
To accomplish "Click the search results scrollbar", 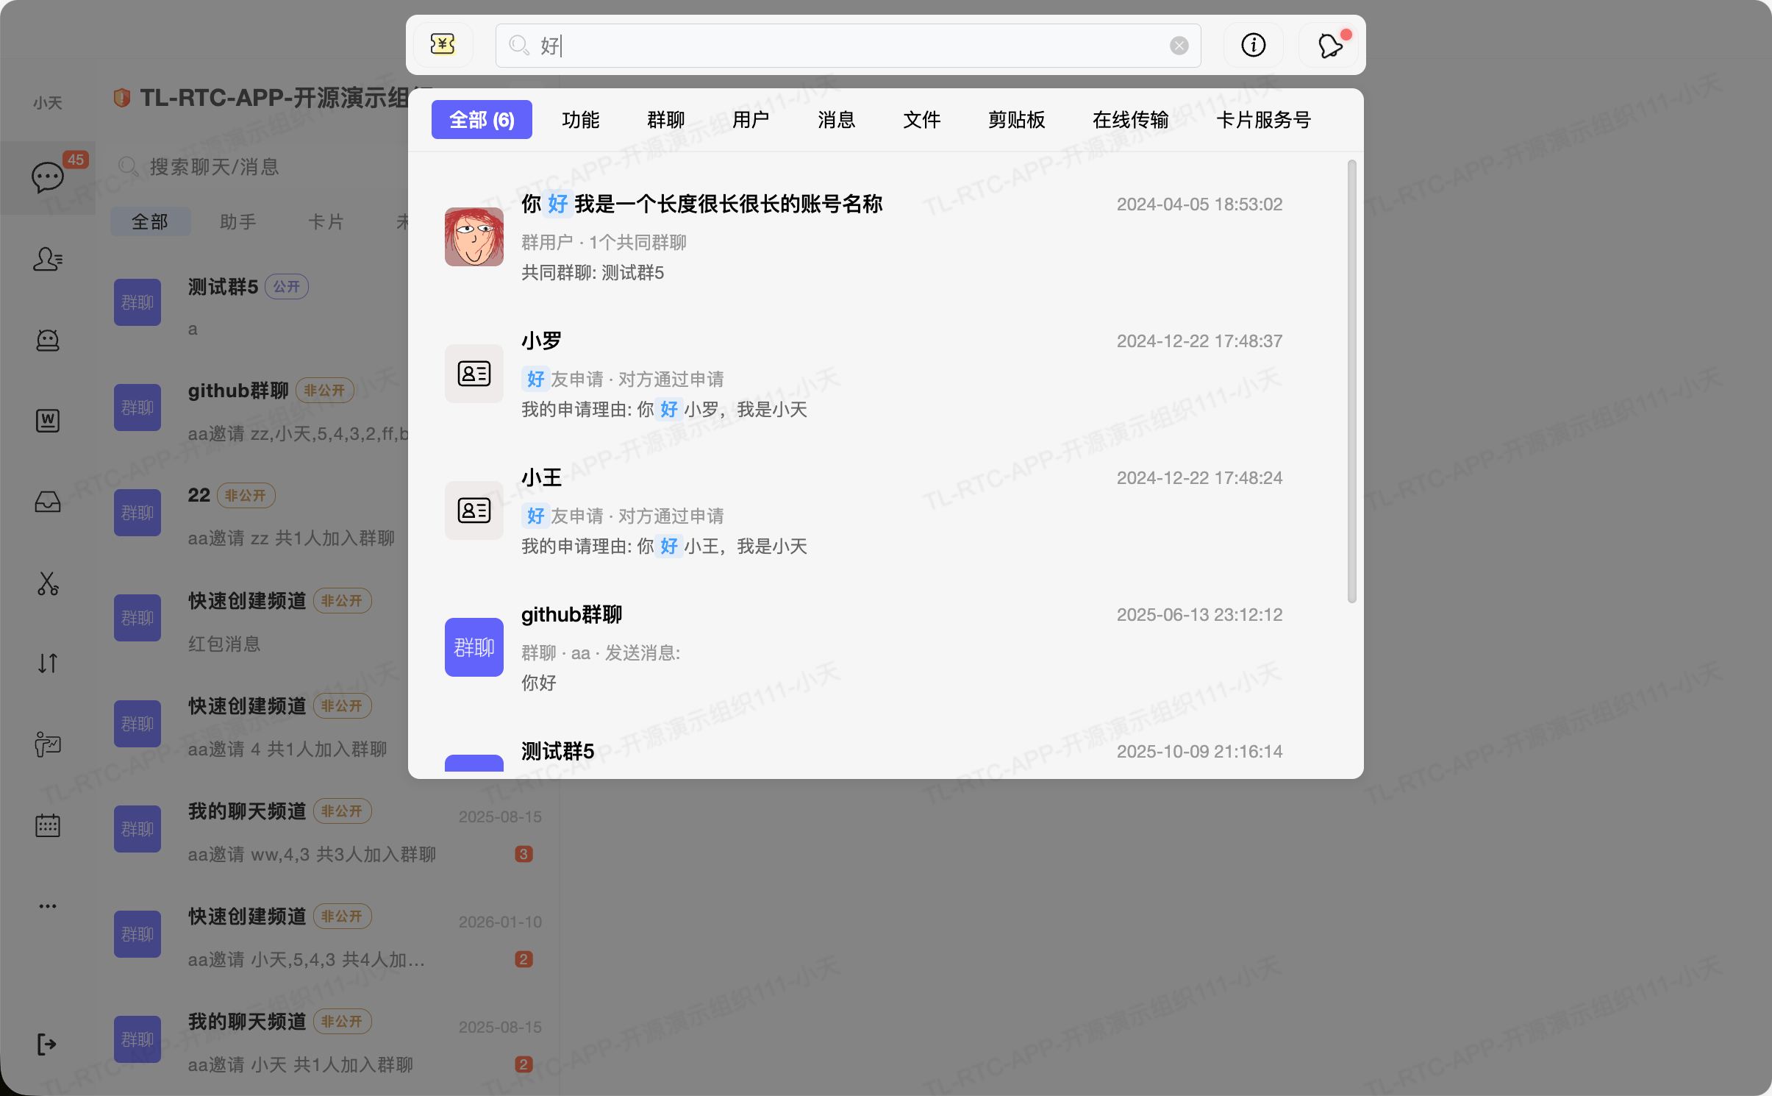I will (1351, 382).
